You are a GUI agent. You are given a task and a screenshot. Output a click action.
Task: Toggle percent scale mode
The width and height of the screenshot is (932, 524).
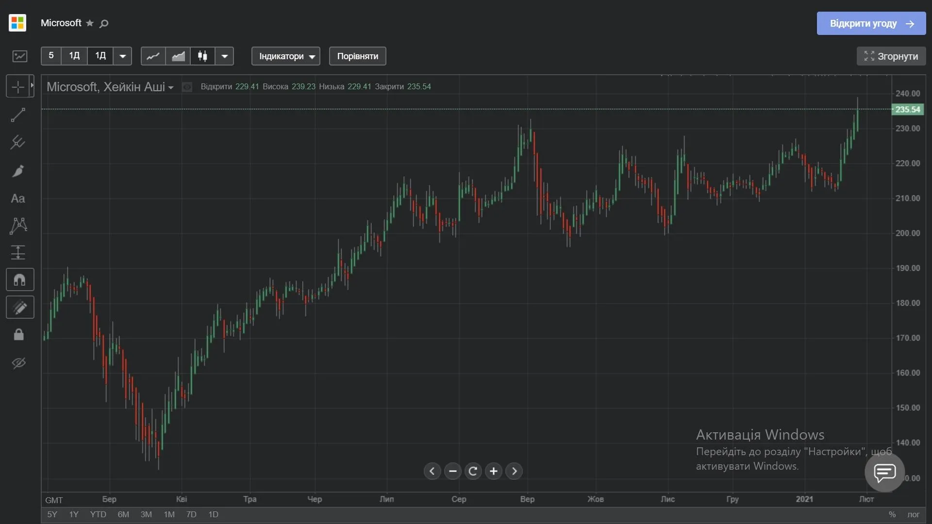(892, 514)
